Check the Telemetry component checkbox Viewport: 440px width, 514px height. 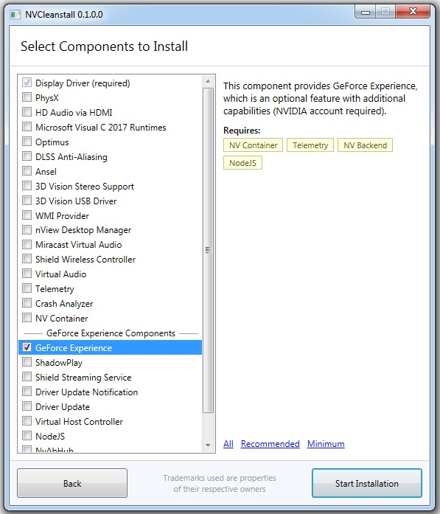click(27, 288)
